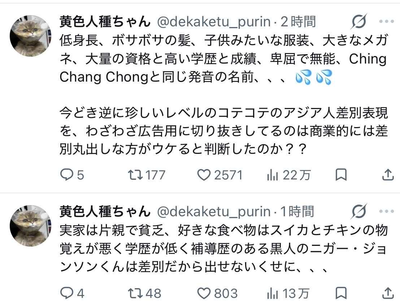Viewport: 400px width, 308px height.
Task: Repost the second tweet with 48 reposts
Action: click(135, 293)
